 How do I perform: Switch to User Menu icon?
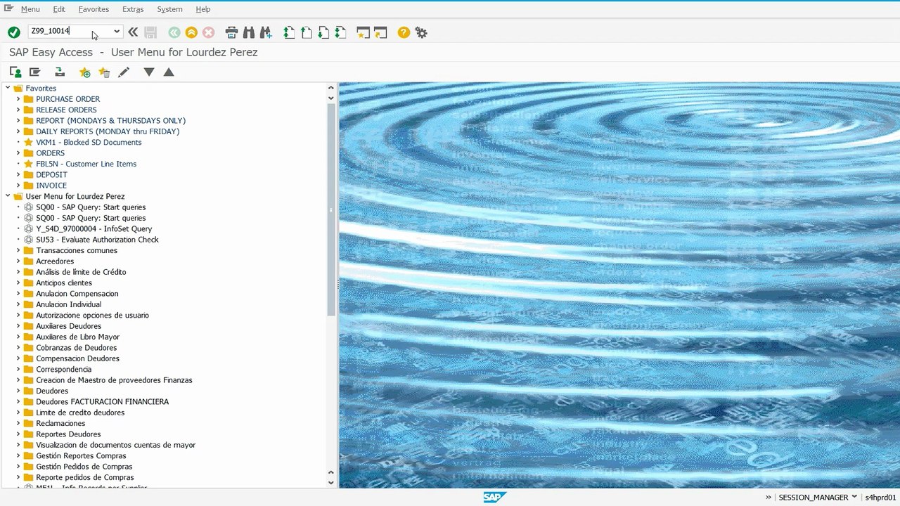click(15, 72)
